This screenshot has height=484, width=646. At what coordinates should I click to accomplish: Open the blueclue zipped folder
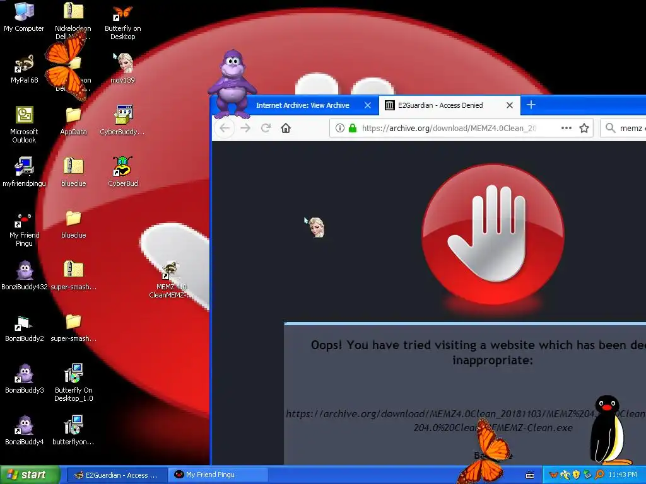point(73,172)
